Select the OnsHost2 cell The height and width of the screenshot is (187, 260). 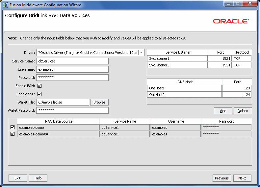click(x=184, y=95)
